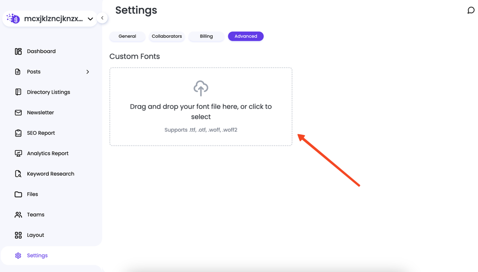The height and width of the screenshot is (272, 478).
Task: Open the workspace name dropdown
Action: pos(90,19)
